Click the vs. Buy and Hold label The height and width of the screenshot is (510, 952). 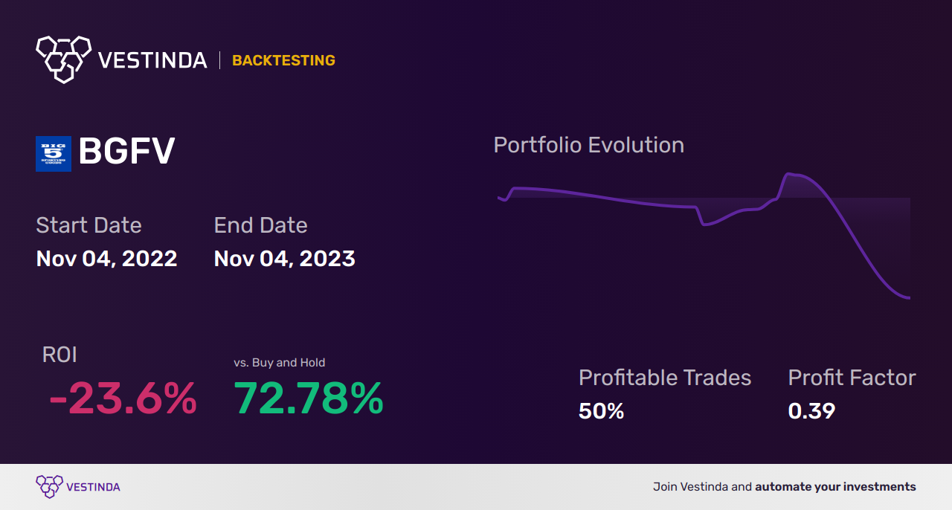tap(279, 363)
